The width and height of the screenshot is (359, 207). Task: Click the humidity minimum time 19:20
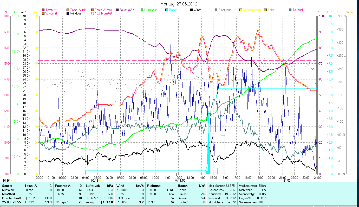(60, 190)
